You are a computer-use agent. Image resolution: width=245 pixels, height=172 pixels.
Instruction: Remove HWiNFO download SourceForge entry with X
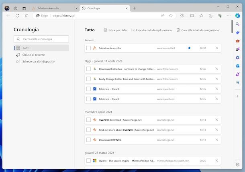coord(217,120)
